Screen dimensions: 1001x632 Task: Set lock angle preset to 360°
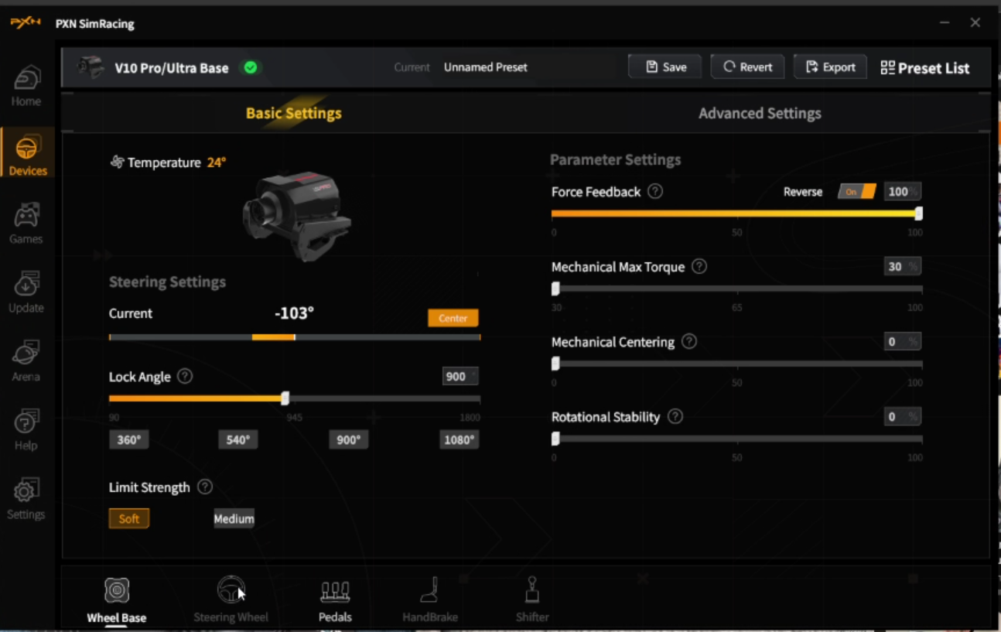129,439
